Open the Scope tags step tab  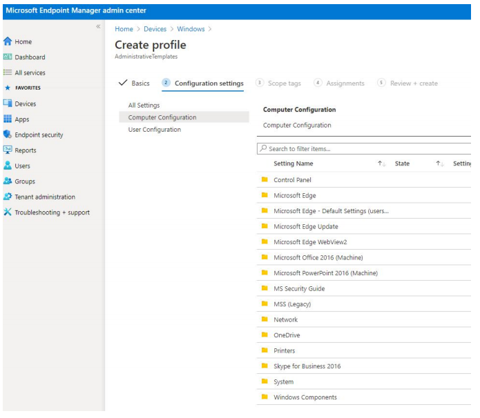pos(278,83)
